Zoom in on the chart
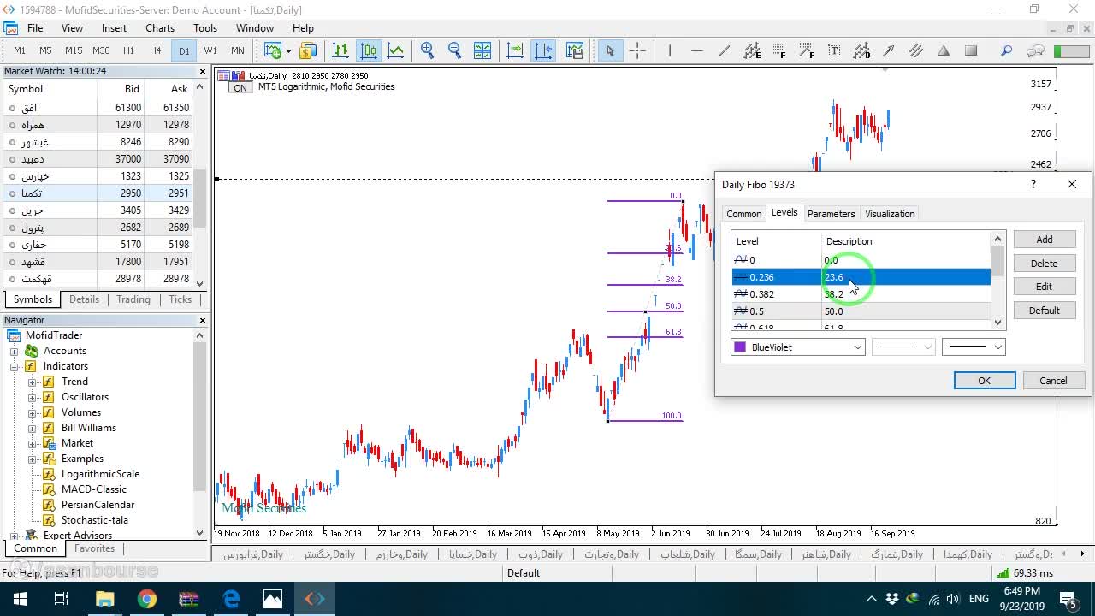 coord(428,50)
